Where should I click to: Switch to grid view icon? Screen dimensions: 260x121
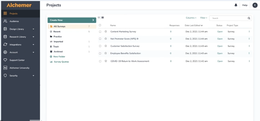coord(99,18)
